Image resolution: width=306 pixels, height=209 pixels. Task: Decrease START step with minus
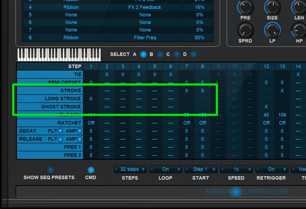coord(187,169)
